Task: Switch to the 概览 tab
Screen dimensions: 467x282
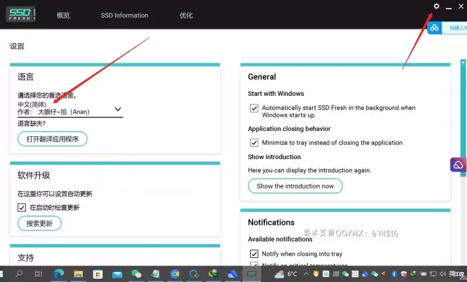Action: point(63,15)
